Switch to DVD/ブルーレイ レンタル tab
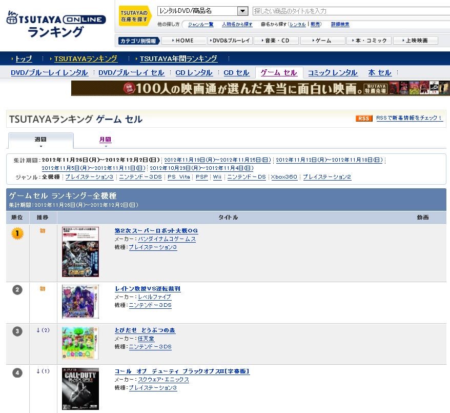450x413 pixels. click(x=49, y=73)
